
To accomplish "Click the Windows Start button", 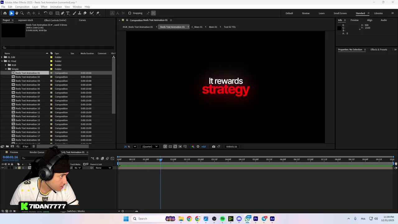I will 126,219.
